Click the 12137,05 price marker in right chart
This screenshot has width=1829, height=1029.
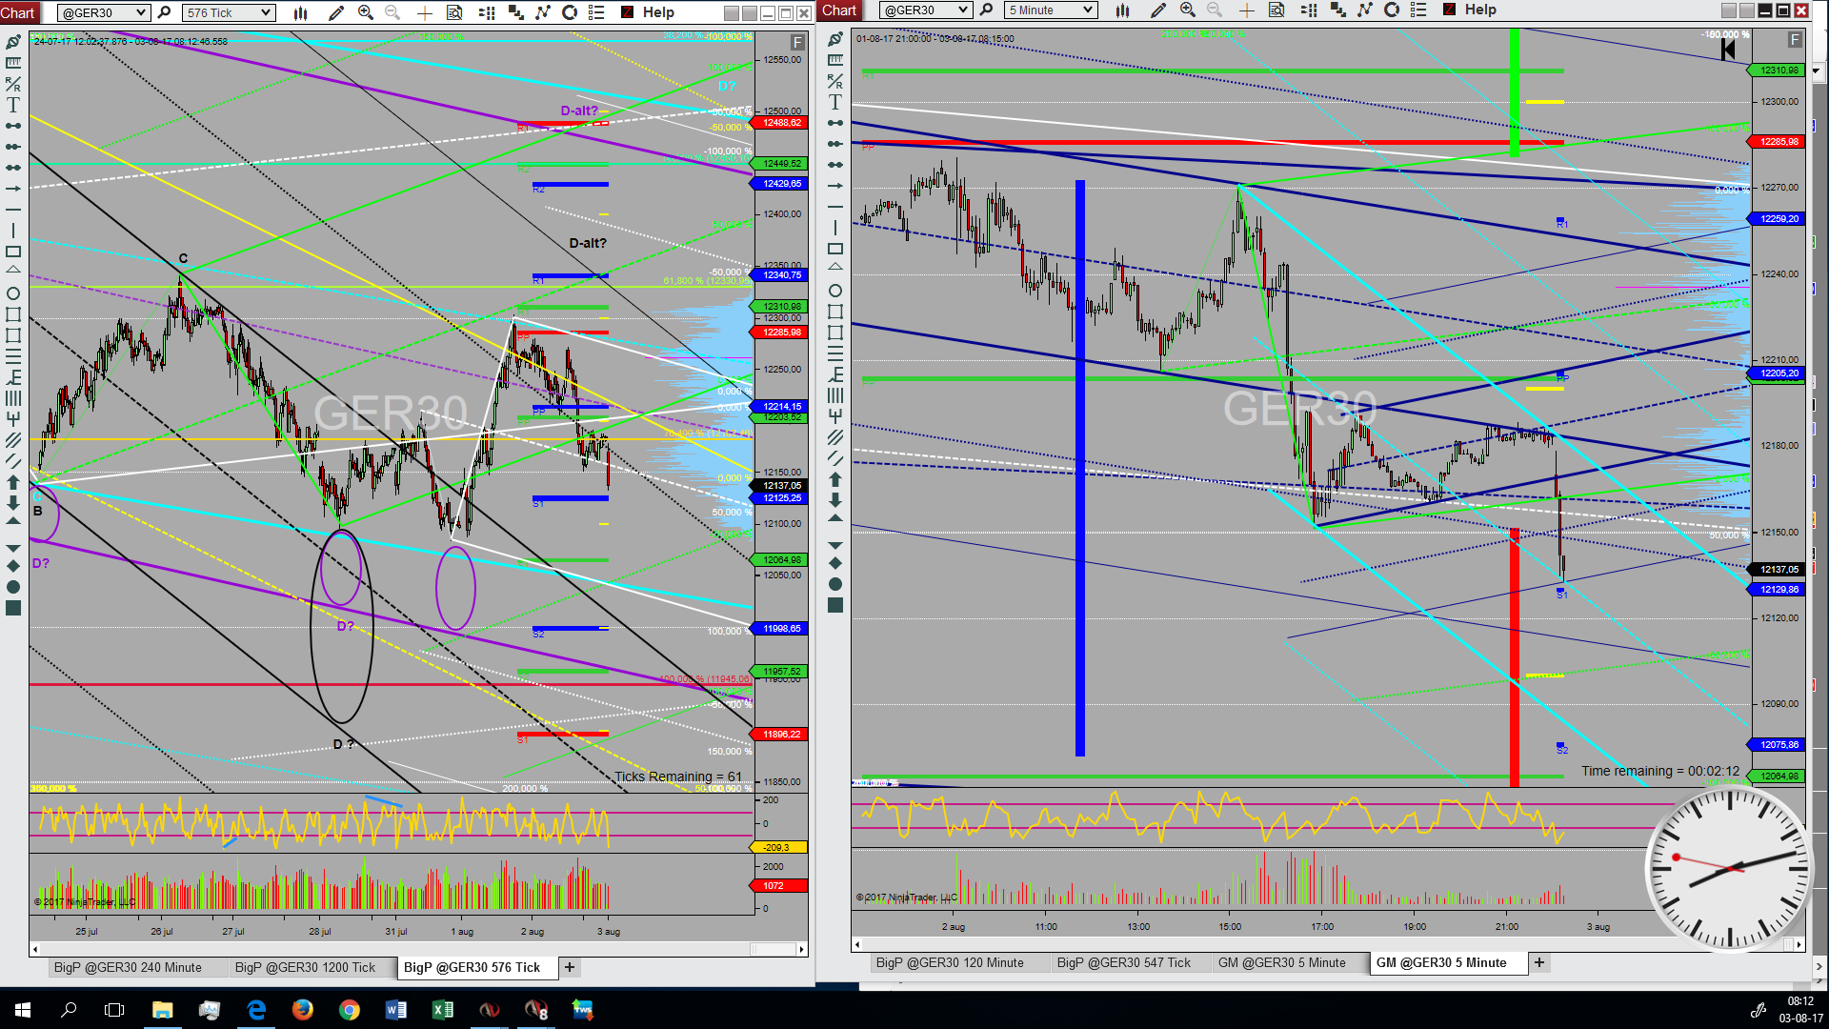(x=1778, y=570)
